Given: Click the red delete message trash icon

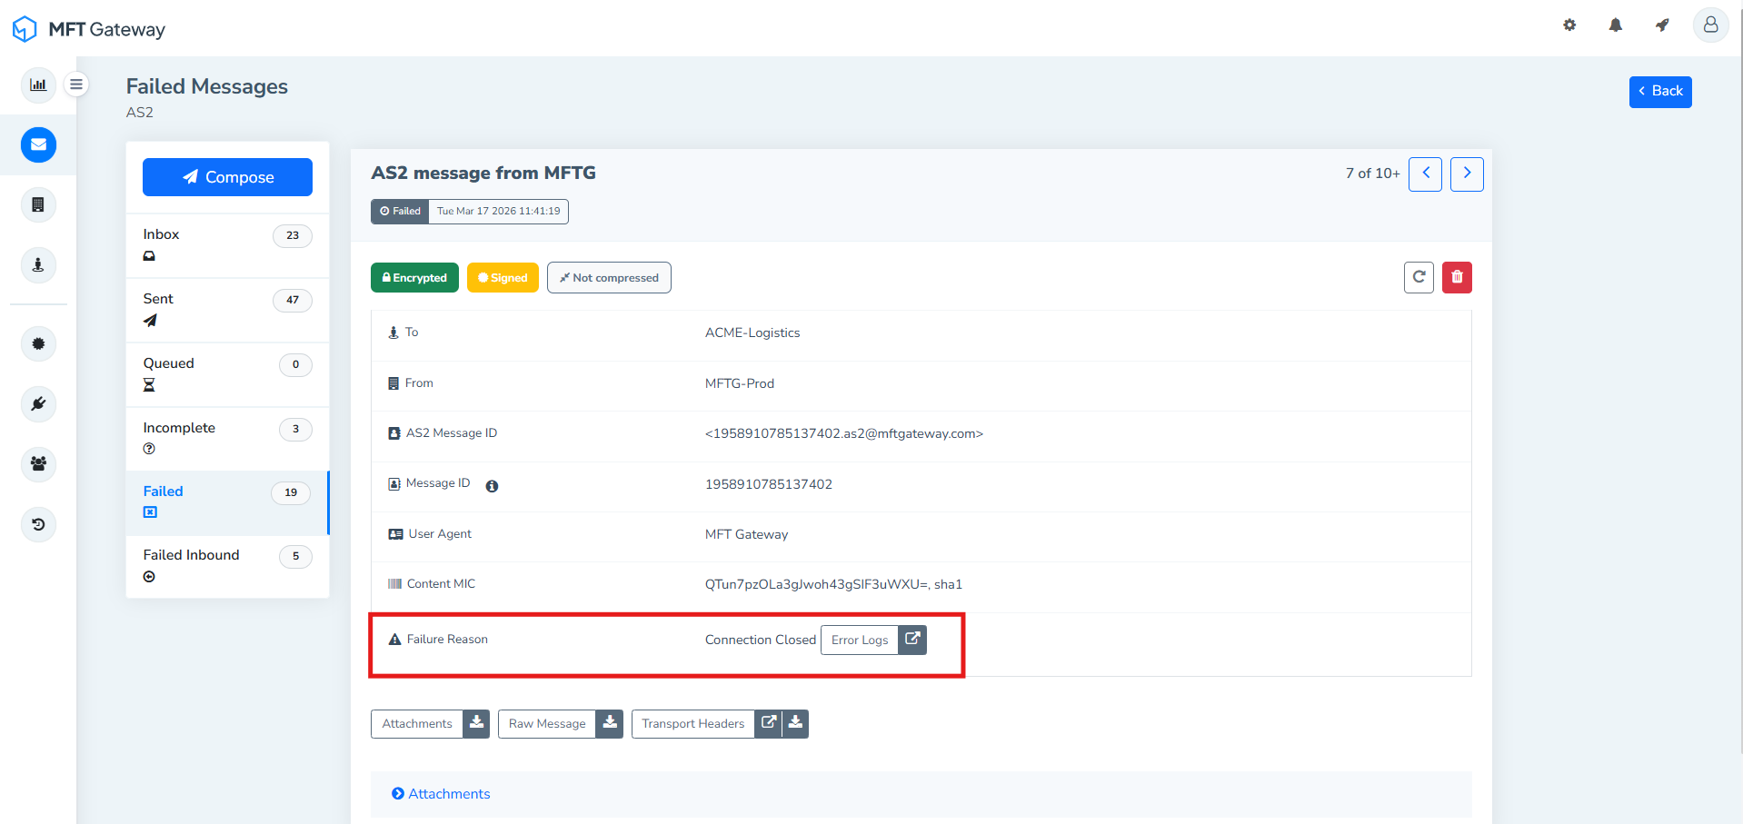Looking at the screenshot, I should tap(1457, 277).
